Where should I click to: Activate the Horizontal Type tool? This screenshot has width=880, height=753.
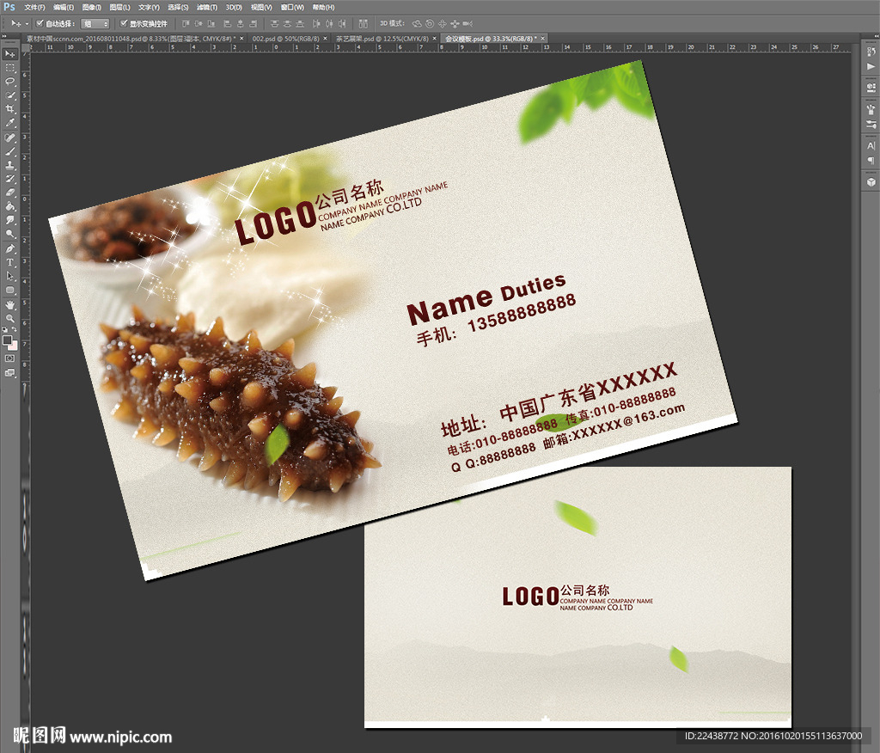[x=10, y=262]
